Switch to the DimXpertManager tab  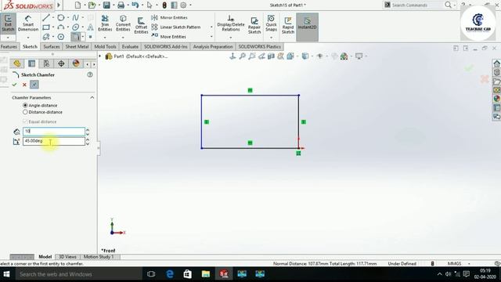pos(61,63)
